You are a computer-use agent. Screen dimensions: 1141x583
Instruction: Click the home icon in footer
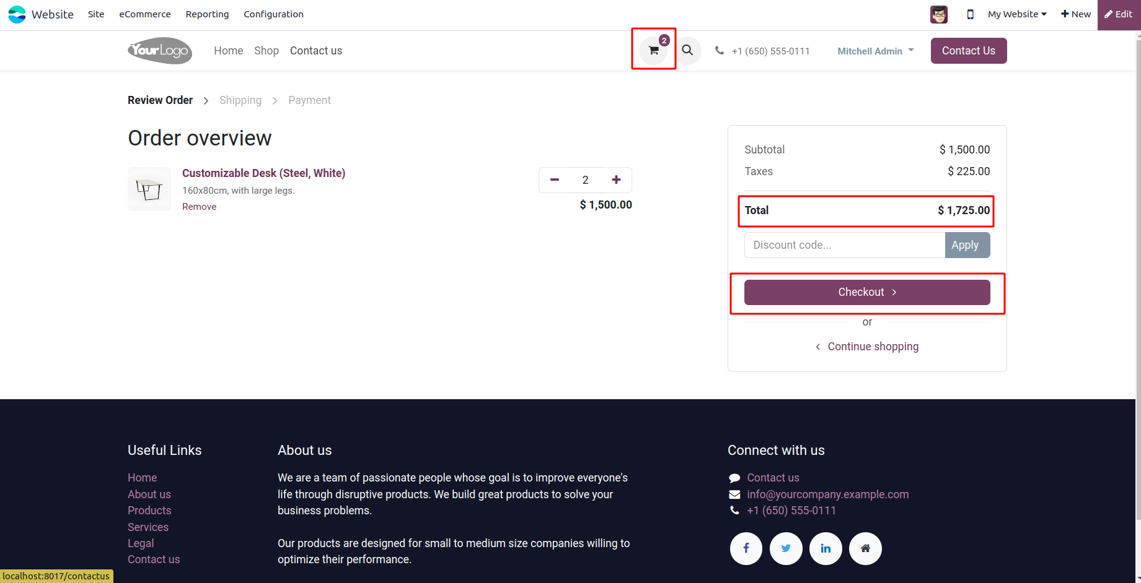[865, 548]
